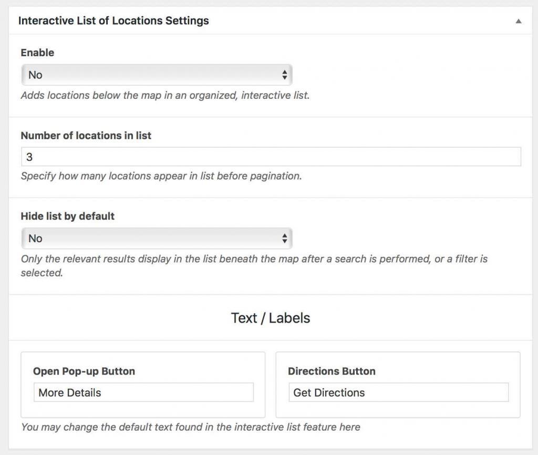Click the Directions Button label
Viewport: 538px width, 455px height.
(x=332, y=371)
